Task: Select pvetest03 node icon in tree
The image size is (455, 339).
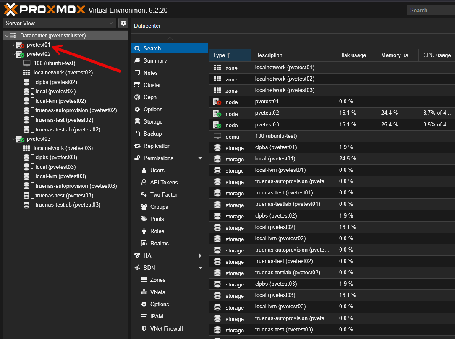Action: click(20, 139)
